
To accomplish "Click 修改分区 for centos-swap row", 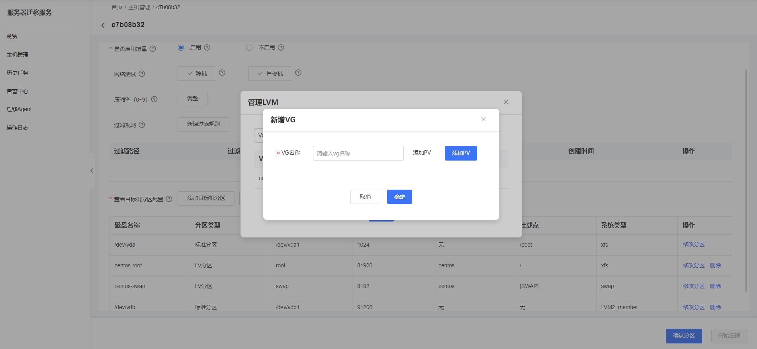I will 694,286.
